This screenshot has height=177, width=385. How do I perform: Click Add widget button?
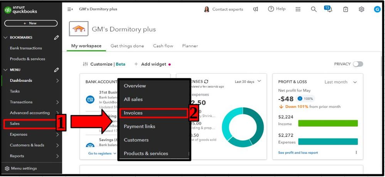tap(150, 64)
